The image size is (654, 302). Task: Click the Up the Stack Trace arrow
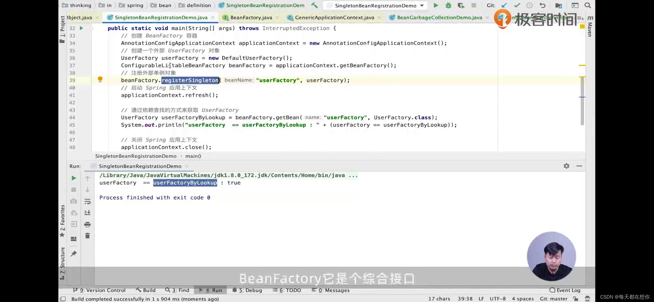[x=87, y=178]
